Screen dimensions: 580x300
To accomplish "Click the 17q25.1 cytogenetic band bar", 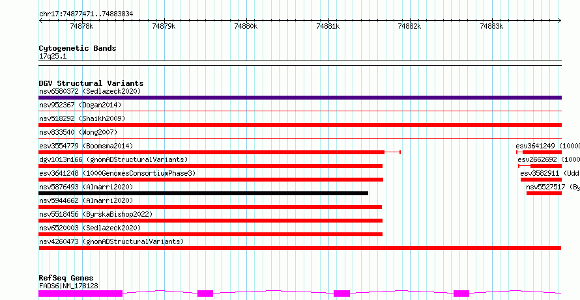I will 300,63.
